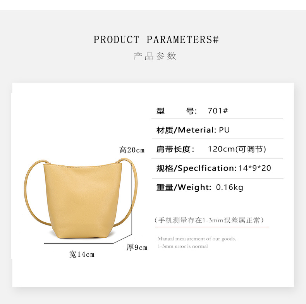
Task: Select the model number 701# text
Action: tap(218, 111)
